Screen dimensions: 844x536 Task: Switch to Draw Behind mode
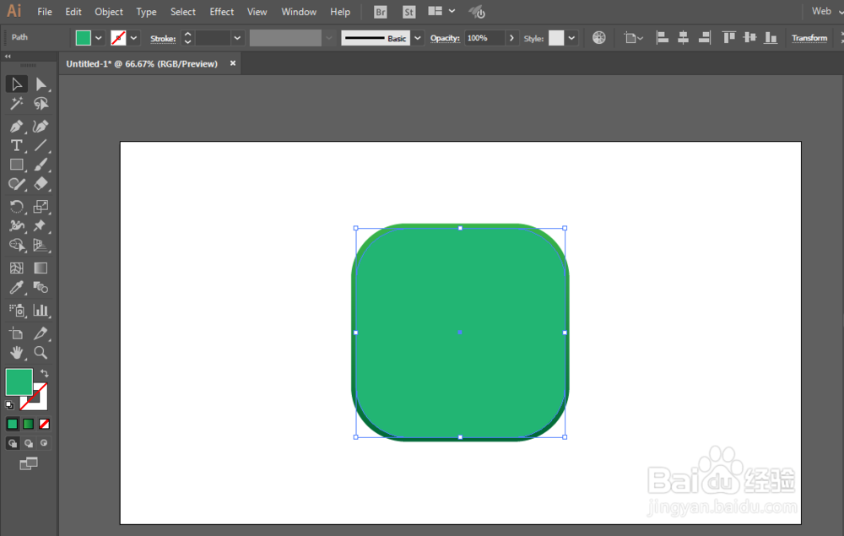click(29, 443)
